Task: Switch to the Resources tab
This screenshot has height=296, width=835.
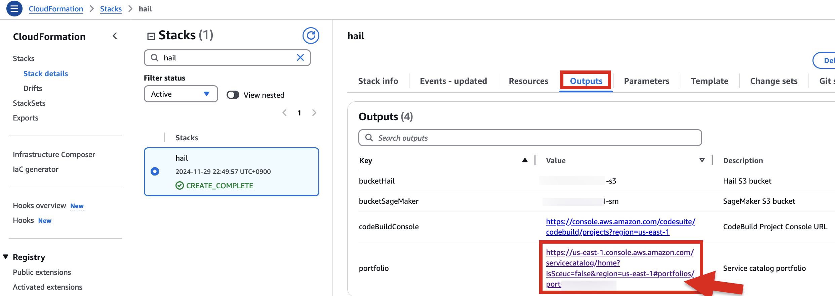Action: pos(528,81)
